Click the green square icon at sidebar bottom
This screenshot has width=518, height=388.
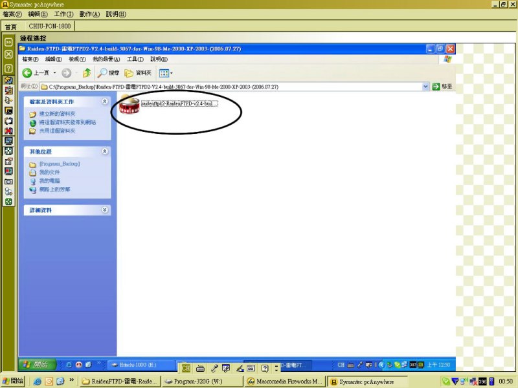point(8,202)
